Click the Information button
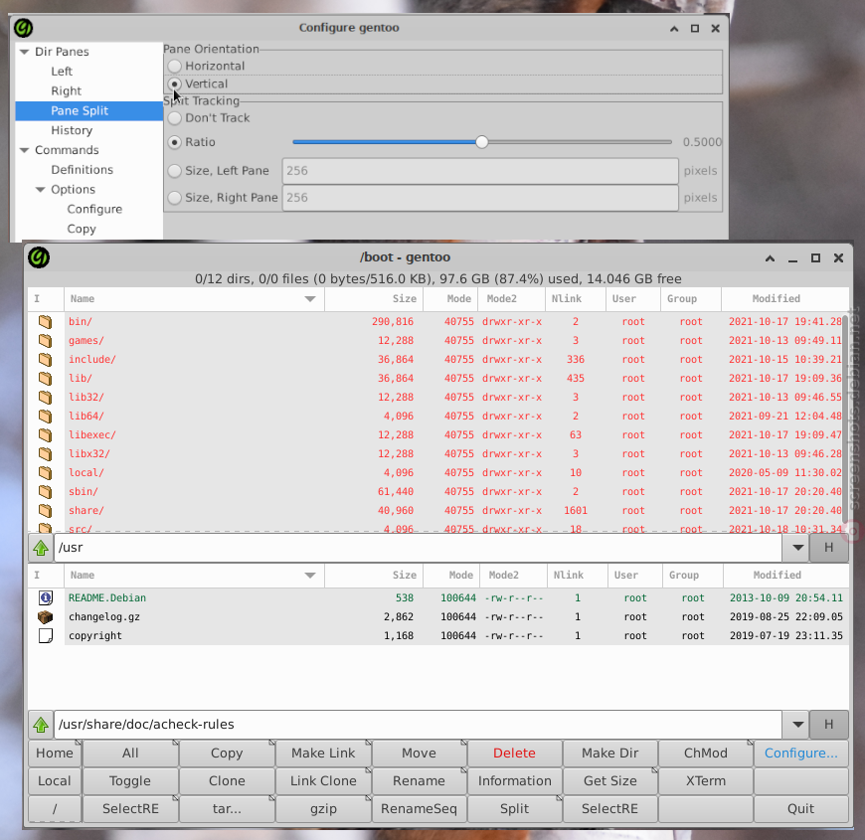Viewport: 865px width, 840px height. 514,781
